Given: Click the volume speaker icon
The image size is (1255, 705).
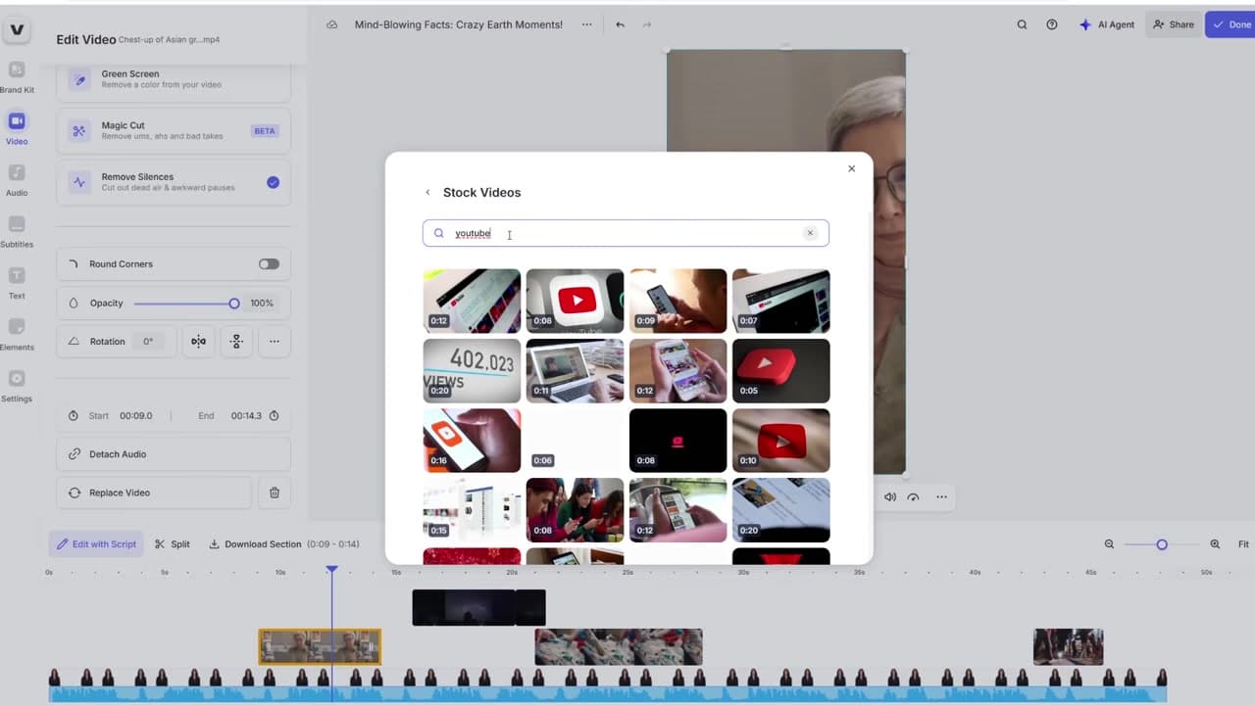Looking at the screenshot, I should (x=889, y=497).
